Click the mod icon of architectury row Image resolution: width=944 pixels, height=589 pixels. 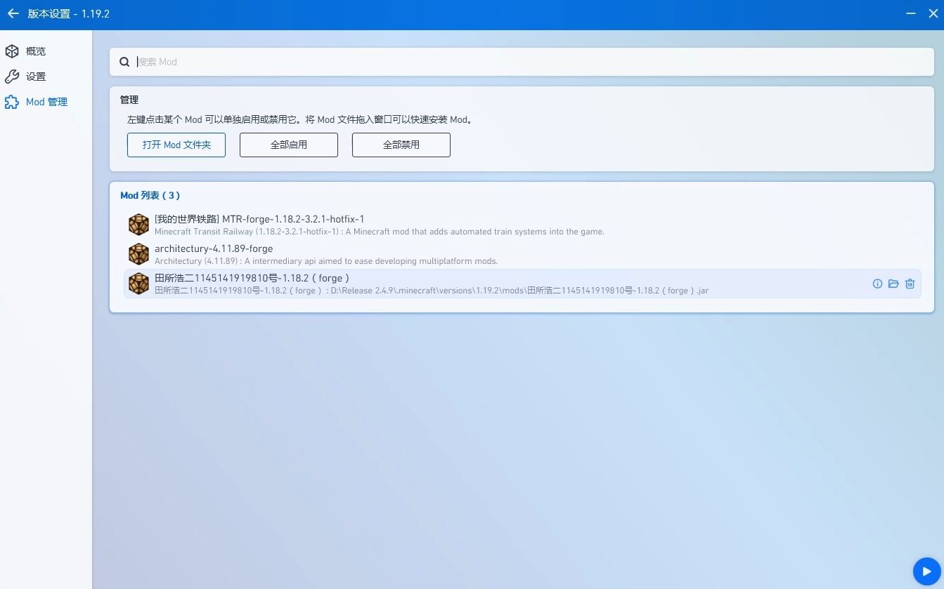(x=138, y=254)
